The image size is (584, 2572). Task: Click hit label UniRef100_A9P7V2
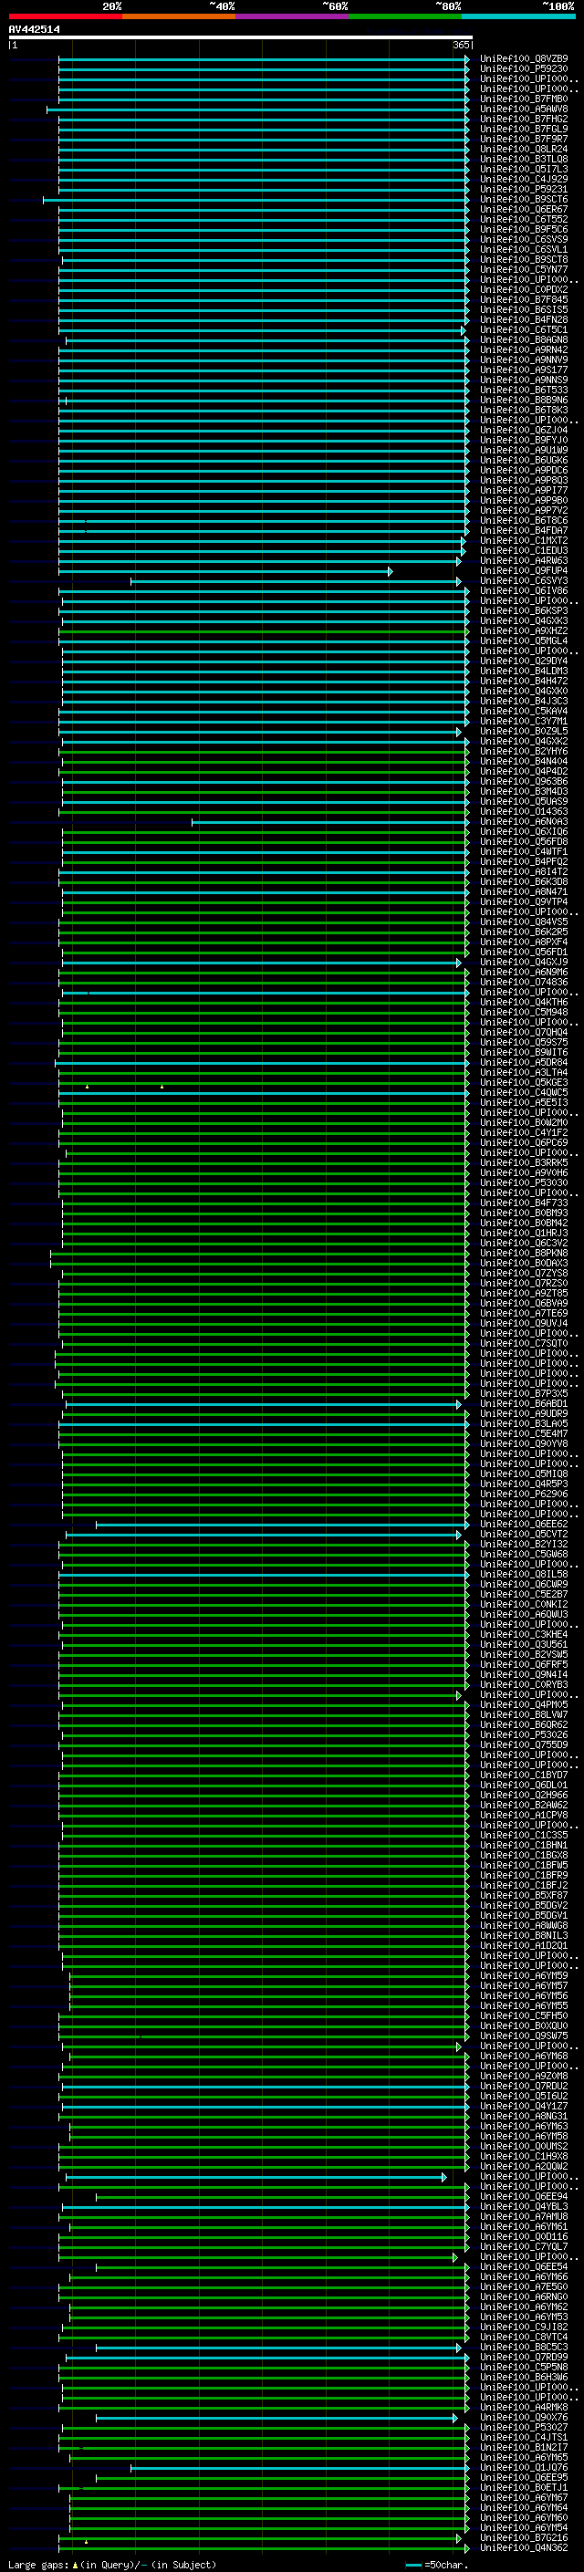tap(524, 510)
